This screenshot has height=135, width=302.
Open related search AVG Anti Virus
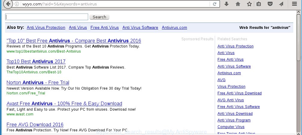coord(230,100)
